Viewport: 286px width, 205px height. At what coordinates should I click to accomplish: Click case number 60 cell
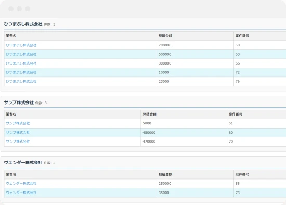pos(256,133)
